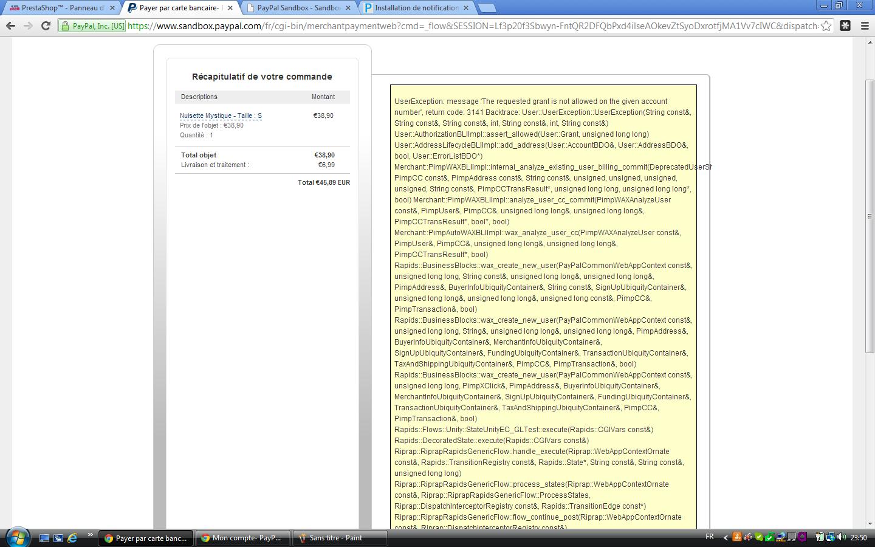Open the Chrome menu
Image resolution: width=875 pixels, height=547 pixels.
tap(865, 26)
